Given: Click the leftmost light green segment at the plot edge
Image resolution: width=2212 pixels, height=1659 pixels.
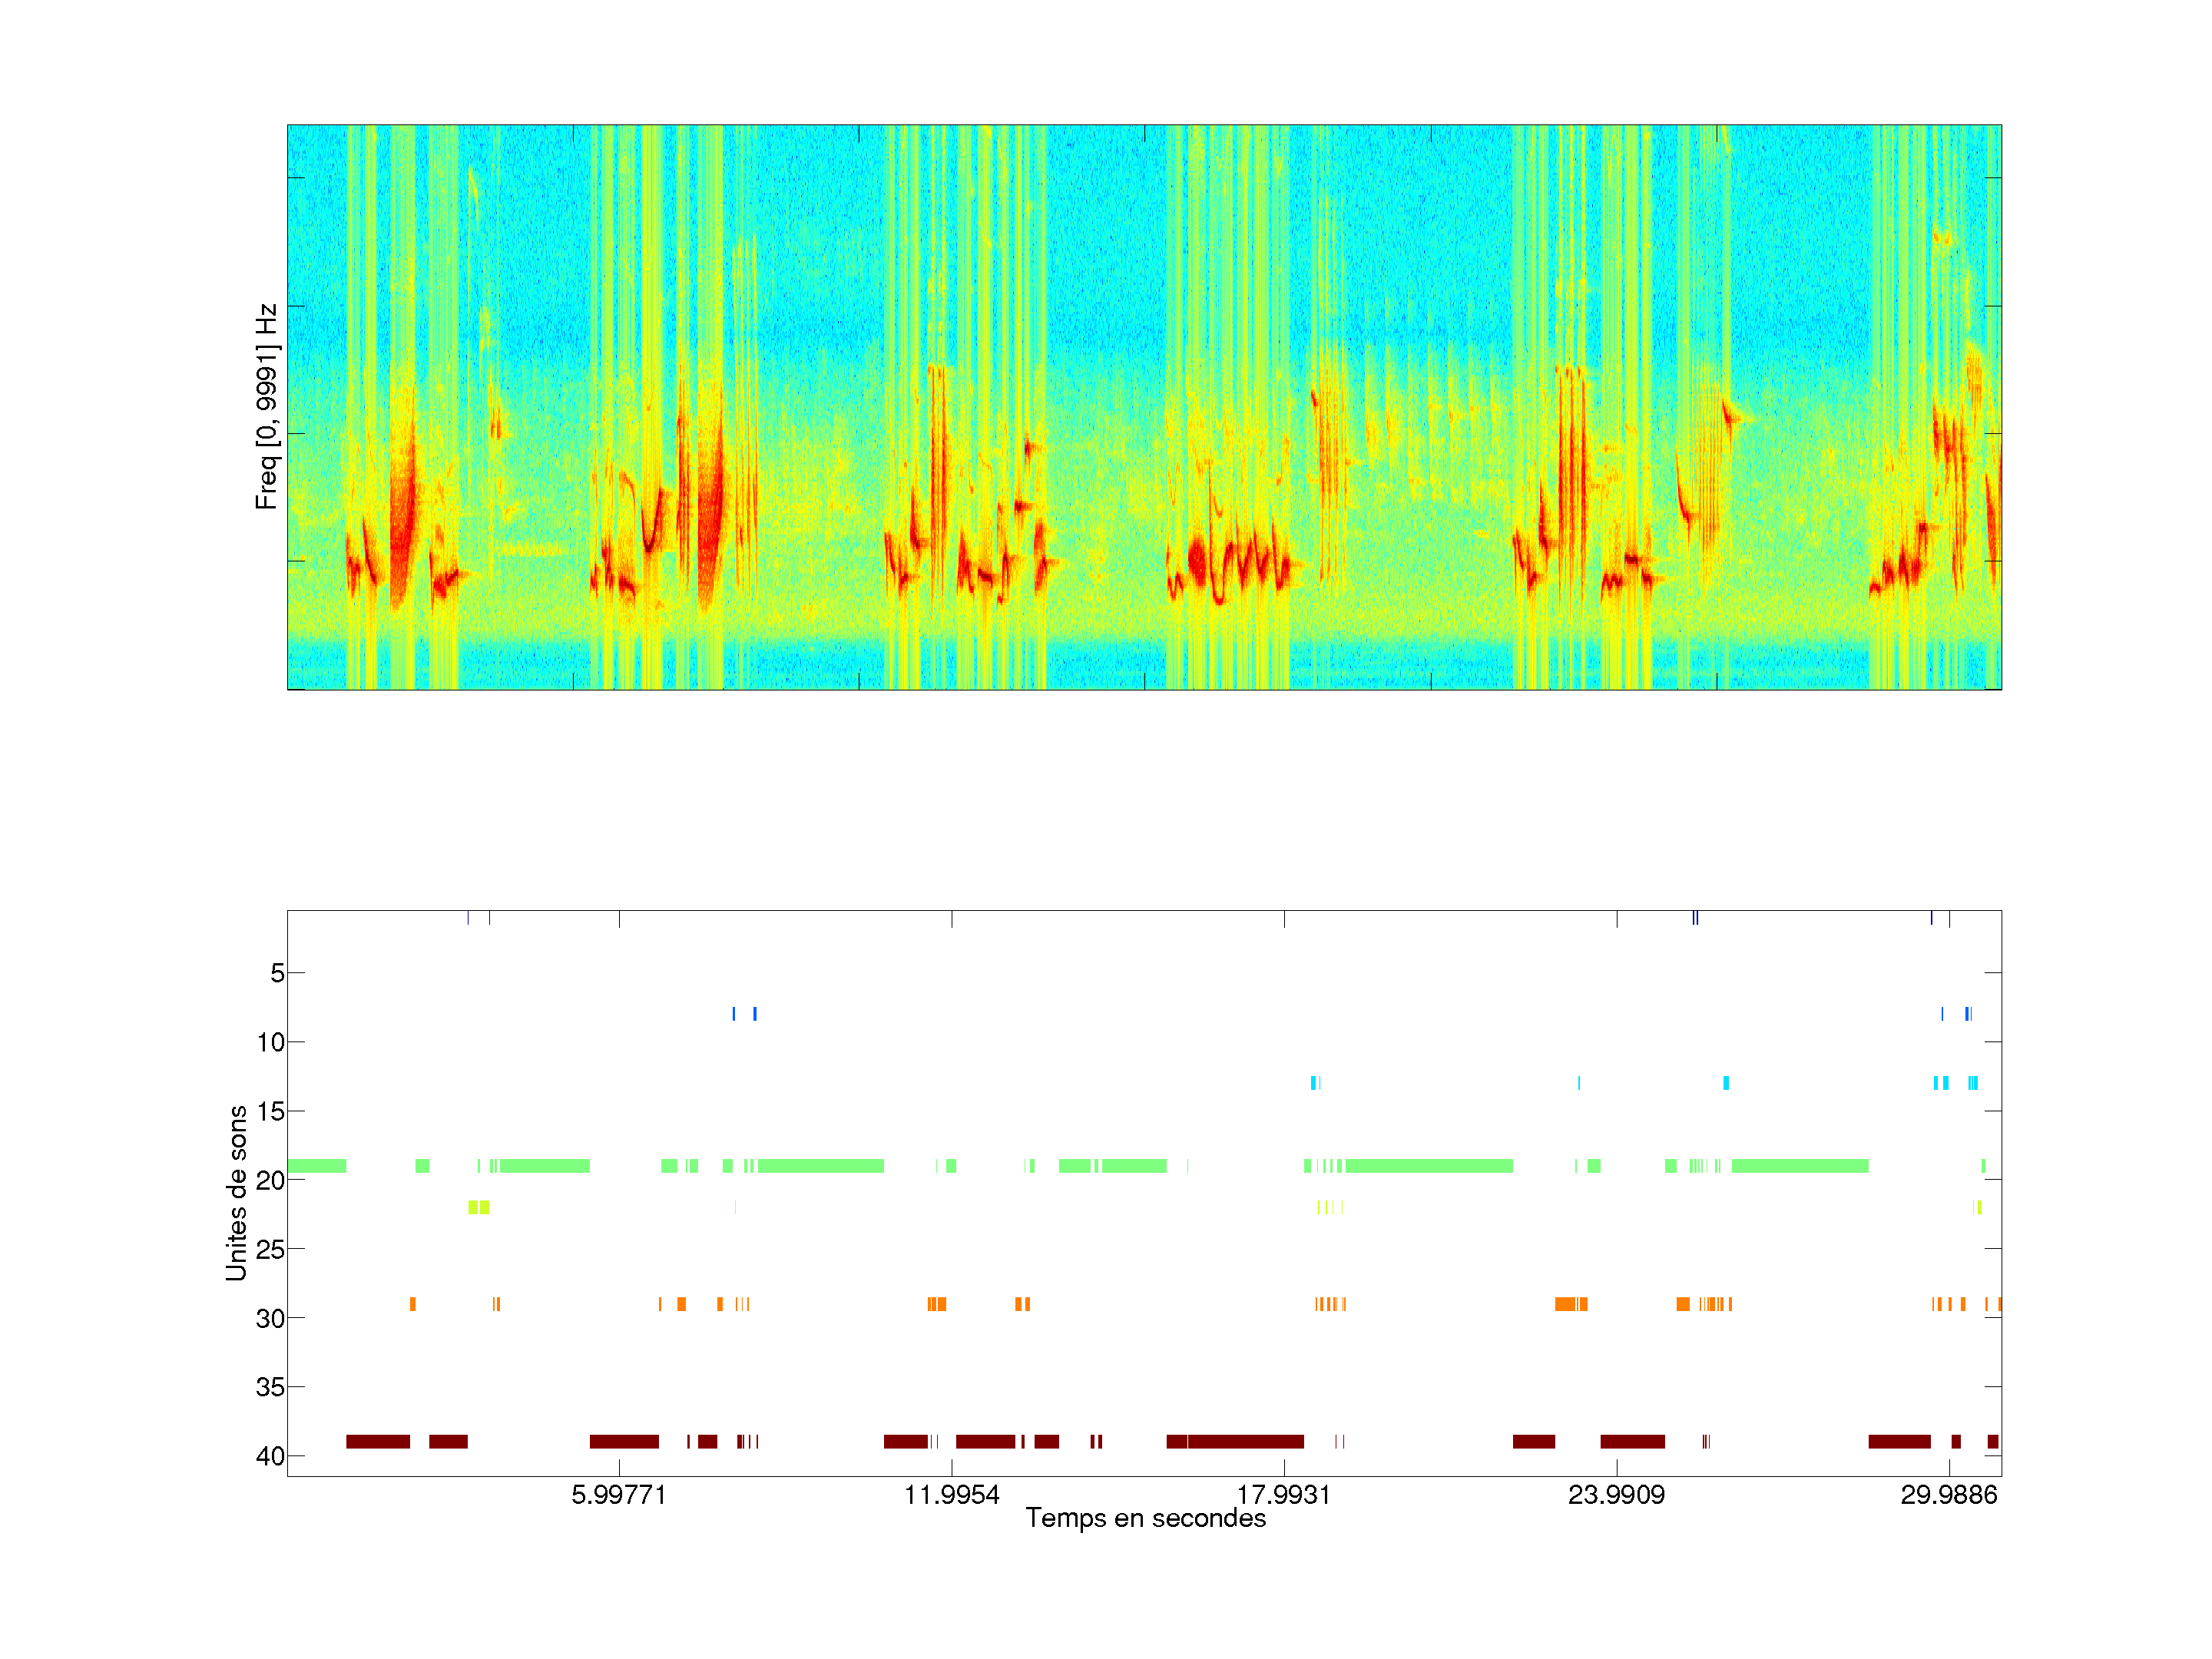Looking at the screenshot, I should (x=316, y=1166).
